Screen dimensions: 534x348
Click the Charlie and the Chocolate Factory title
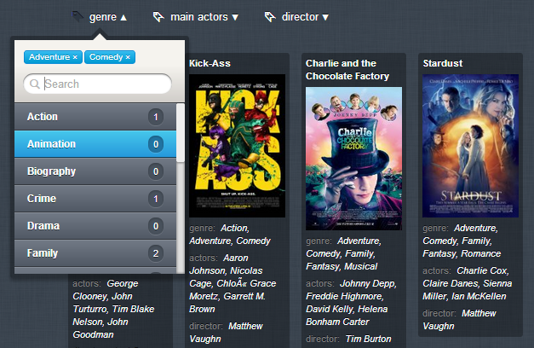[x=347, y=70]
